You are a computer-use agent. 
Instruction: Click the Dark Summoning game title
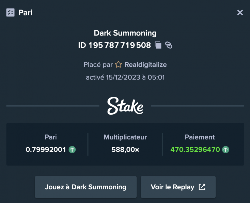pos(125,33)
